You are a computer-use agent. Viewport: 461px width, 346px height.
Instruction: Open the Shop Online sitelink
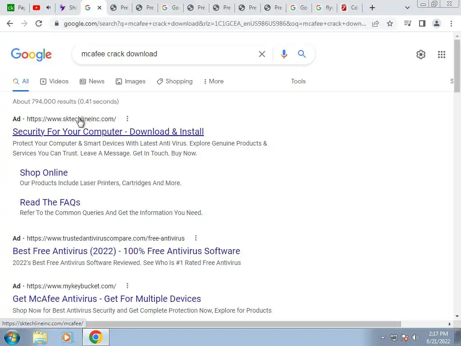[44, 173]
